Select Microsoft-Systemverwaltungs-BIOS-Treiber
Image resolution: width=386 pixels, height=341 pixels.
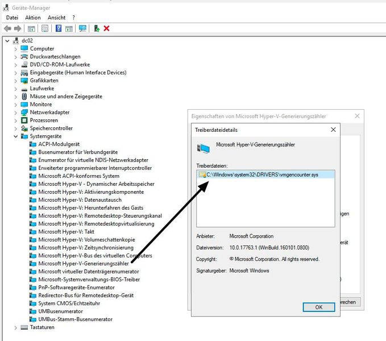89,280
